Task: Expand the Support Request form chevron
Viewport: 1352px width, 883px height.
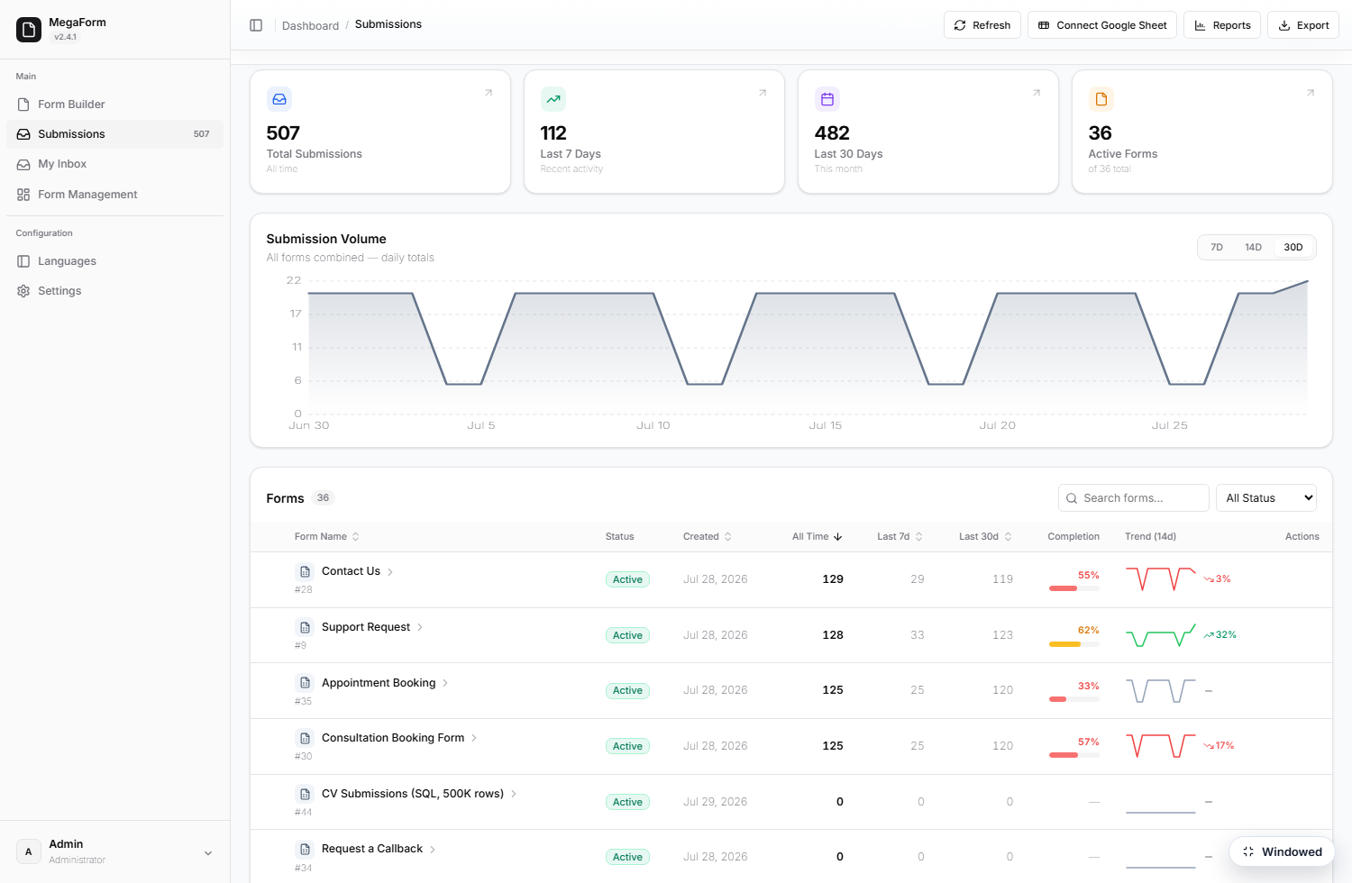Action: click(x=420, y=627)
